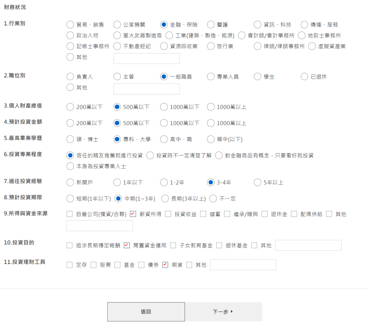Select the 貿易、銷售 industry radio button
This screenshot has height=329, width=369.
click(x=70, y=25)
